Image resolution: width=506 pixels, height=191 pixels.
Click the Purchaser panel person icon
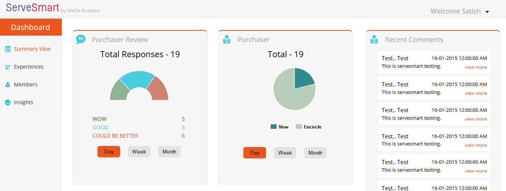point(227,39)
